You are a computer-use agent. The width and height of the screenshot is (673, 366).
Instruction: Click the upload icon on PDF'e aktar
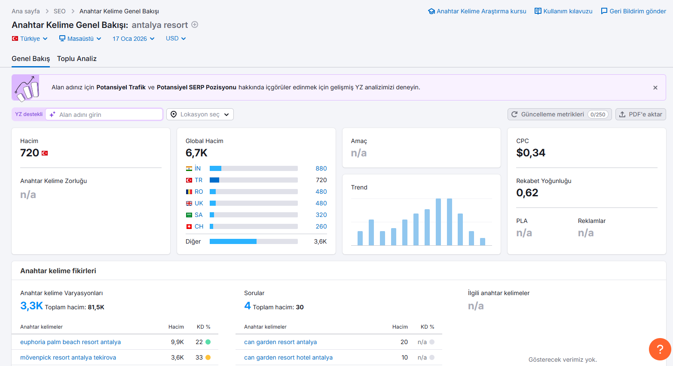click(x=622, y=114)
